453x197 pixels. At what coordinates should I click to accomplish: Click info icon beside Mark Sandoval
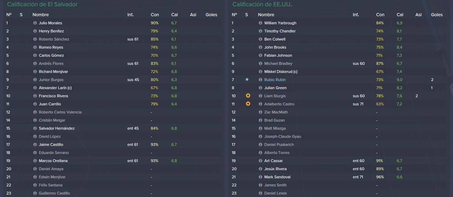(x=260, y=177)
